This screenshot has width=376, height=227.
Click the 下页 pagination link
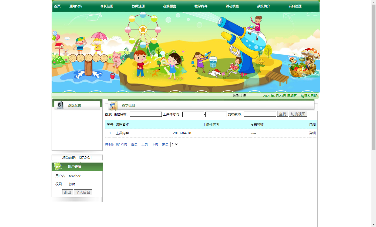tap(155, 144)
